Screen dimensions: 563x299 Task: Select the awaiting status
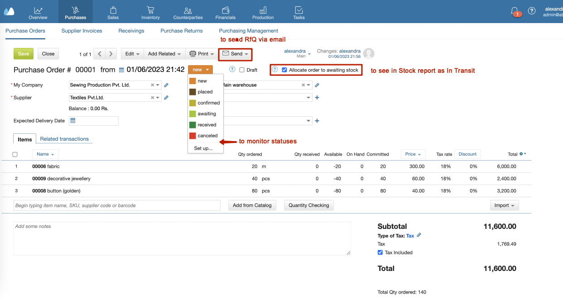pyautogui.click(x=206, y=114)
